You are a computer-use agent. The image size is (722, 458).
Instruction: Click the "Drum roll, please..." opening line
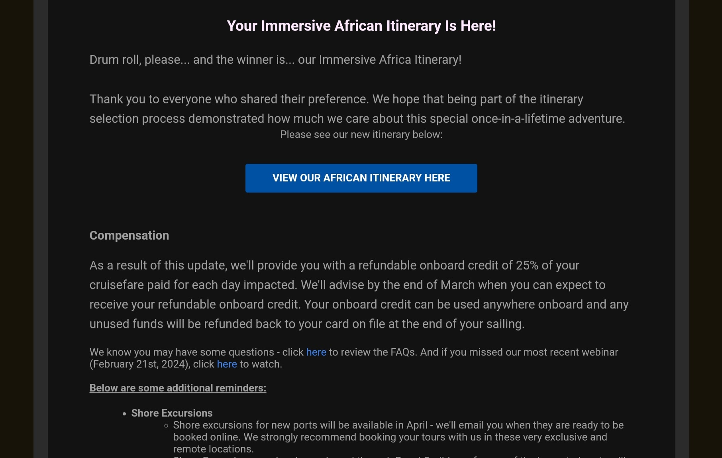(x=139, y=60)
